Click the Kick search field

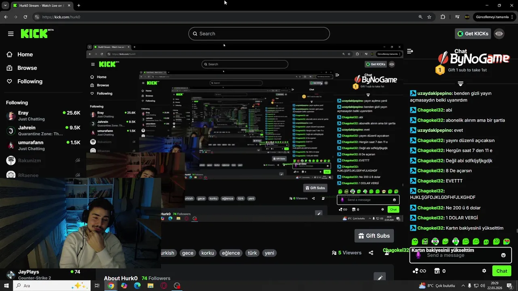click(259, 34)
